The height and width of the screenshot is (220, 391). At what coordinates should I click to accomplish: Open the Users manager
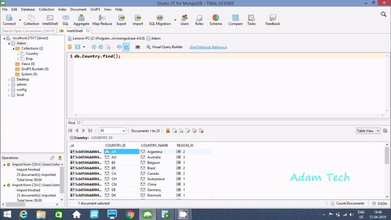pyautogui.click(x=185, y=20)
